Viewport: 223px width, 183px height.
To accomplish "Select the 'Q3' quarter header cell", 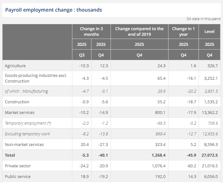I will click(x=82, y=55).
